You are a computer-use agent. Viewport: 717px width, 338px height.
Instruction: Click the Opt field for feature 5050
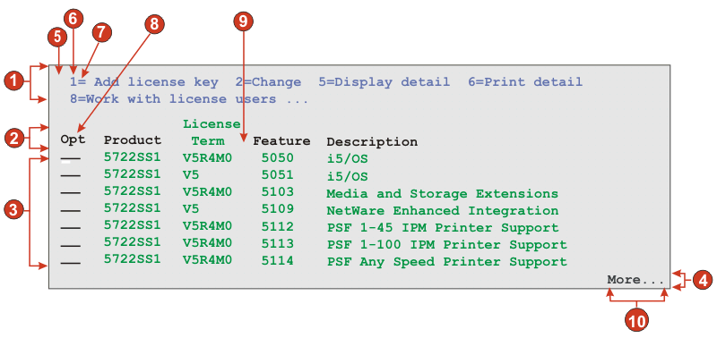pos(71,159)
